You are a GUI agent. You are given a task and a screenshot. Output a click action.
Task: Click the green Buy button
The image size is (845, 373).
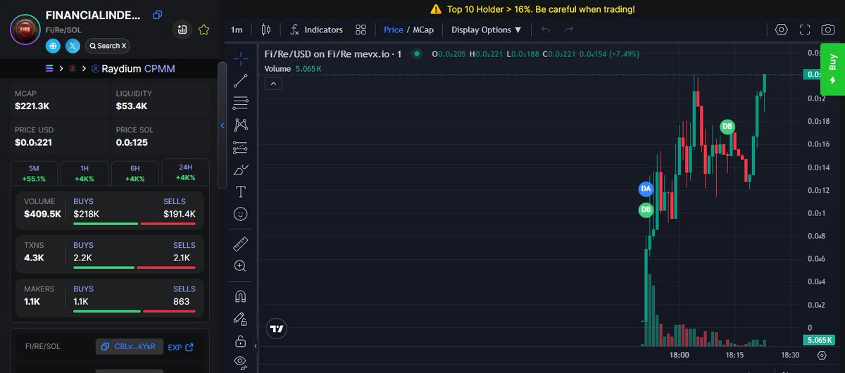point(832,69)
